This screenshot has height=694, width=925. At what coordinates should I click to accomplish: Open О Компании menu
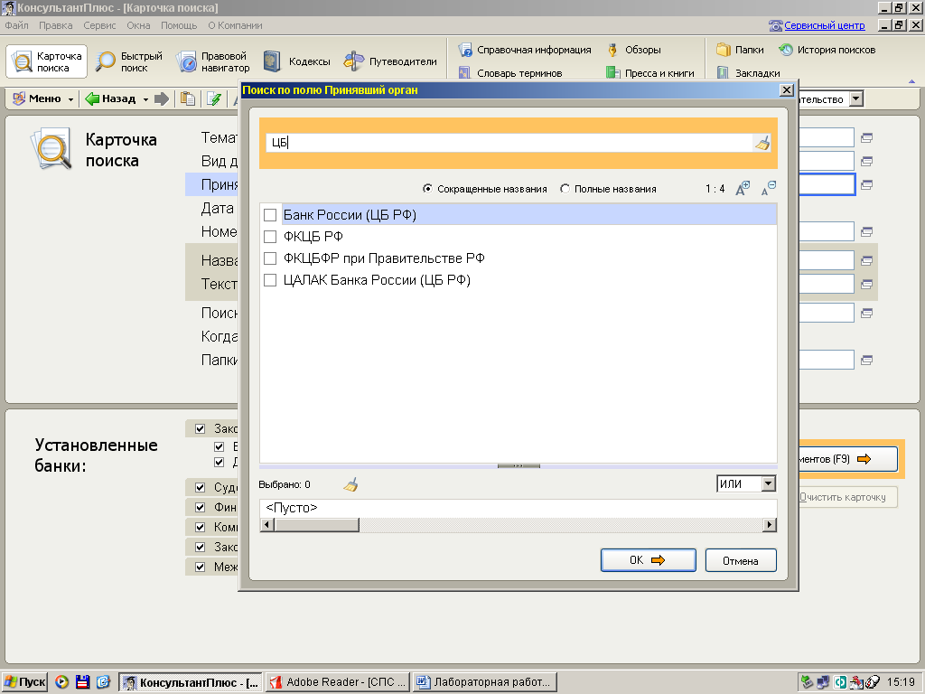[x=235, y=25]
